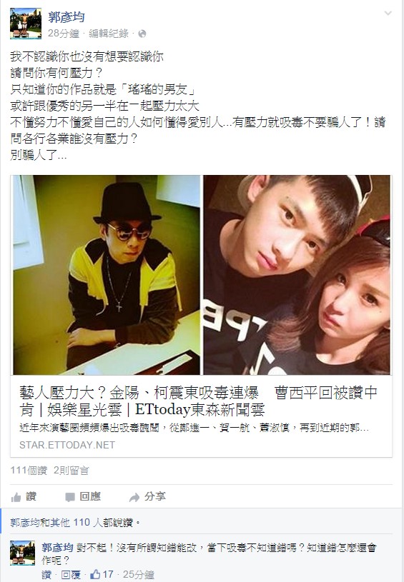The width and height of the screenshot is (404, 582).
Task: Open the 28分鐘 timestamp link
Action: [64, 34]
